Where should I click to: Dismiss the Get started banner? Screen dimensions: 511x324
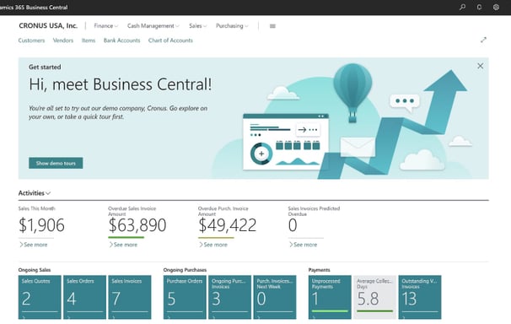point(480,66)
